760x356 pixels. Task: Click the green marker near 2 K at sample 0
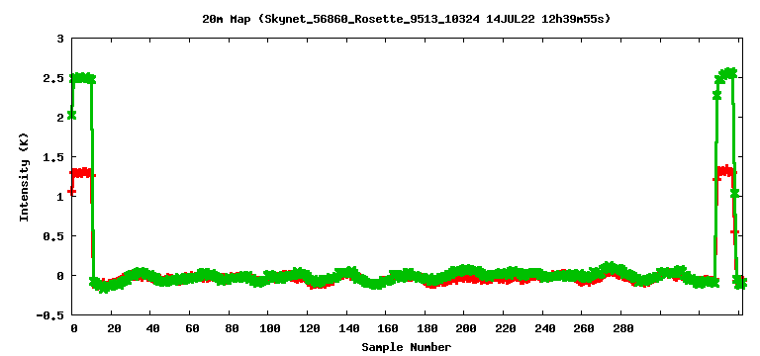tap(71, 115)
